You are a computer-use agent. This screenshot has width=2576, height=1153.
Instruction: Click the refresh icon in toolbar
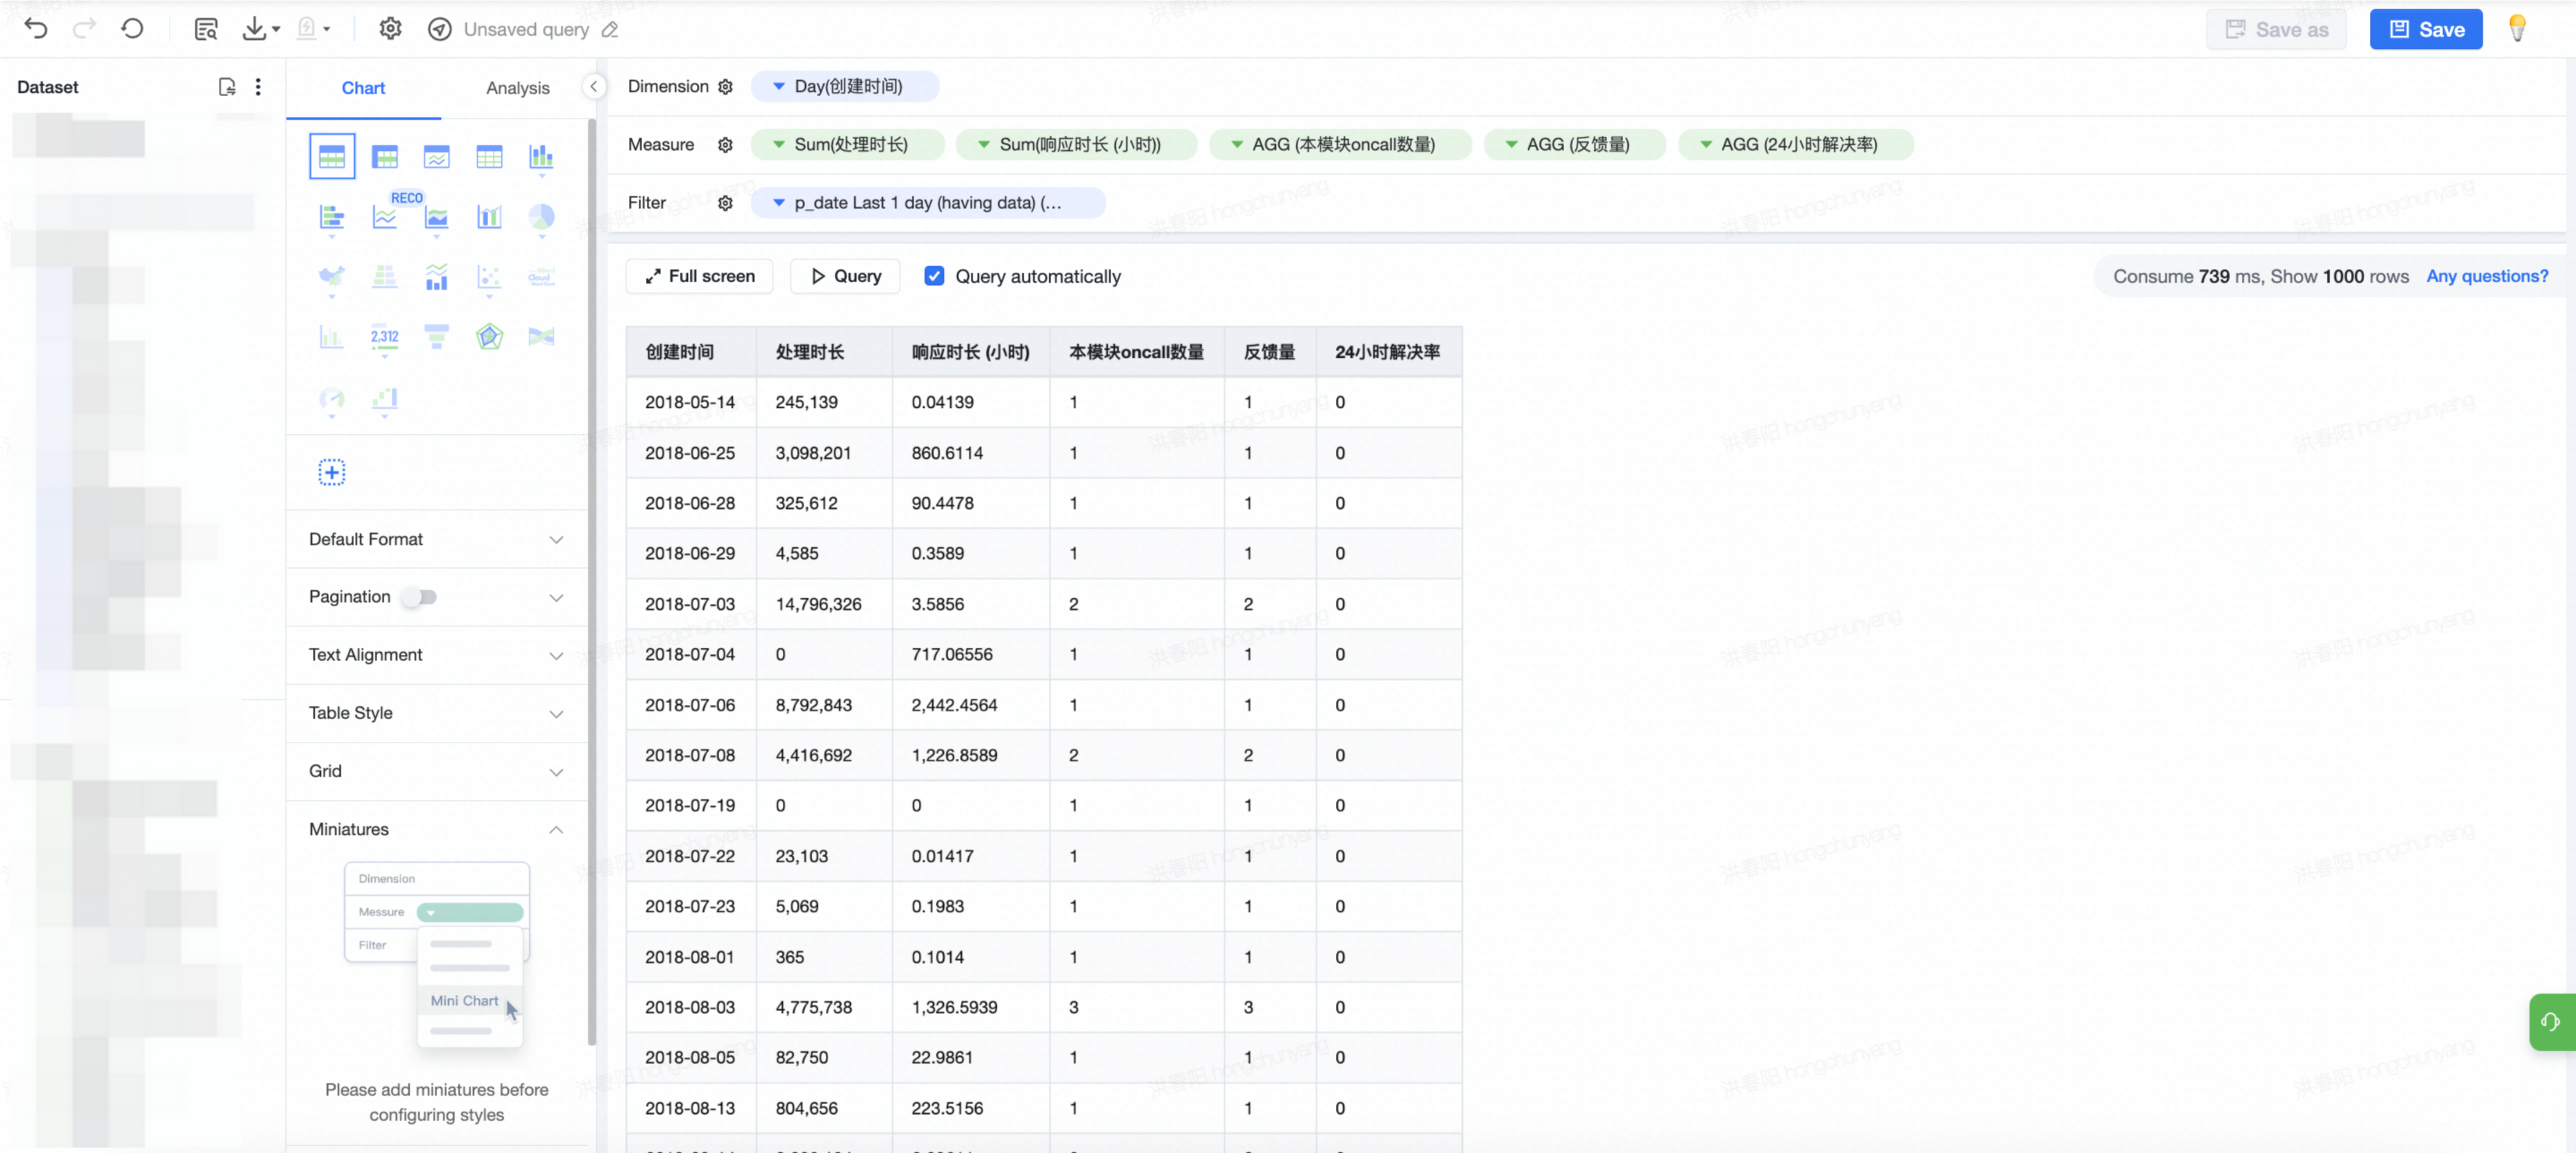132,29
